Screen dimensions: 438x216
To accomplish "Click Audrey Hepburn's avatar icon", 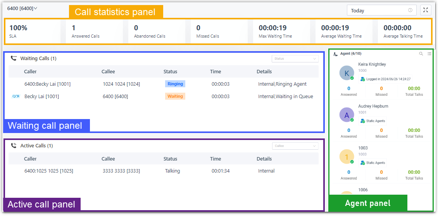I will point(347,115).
